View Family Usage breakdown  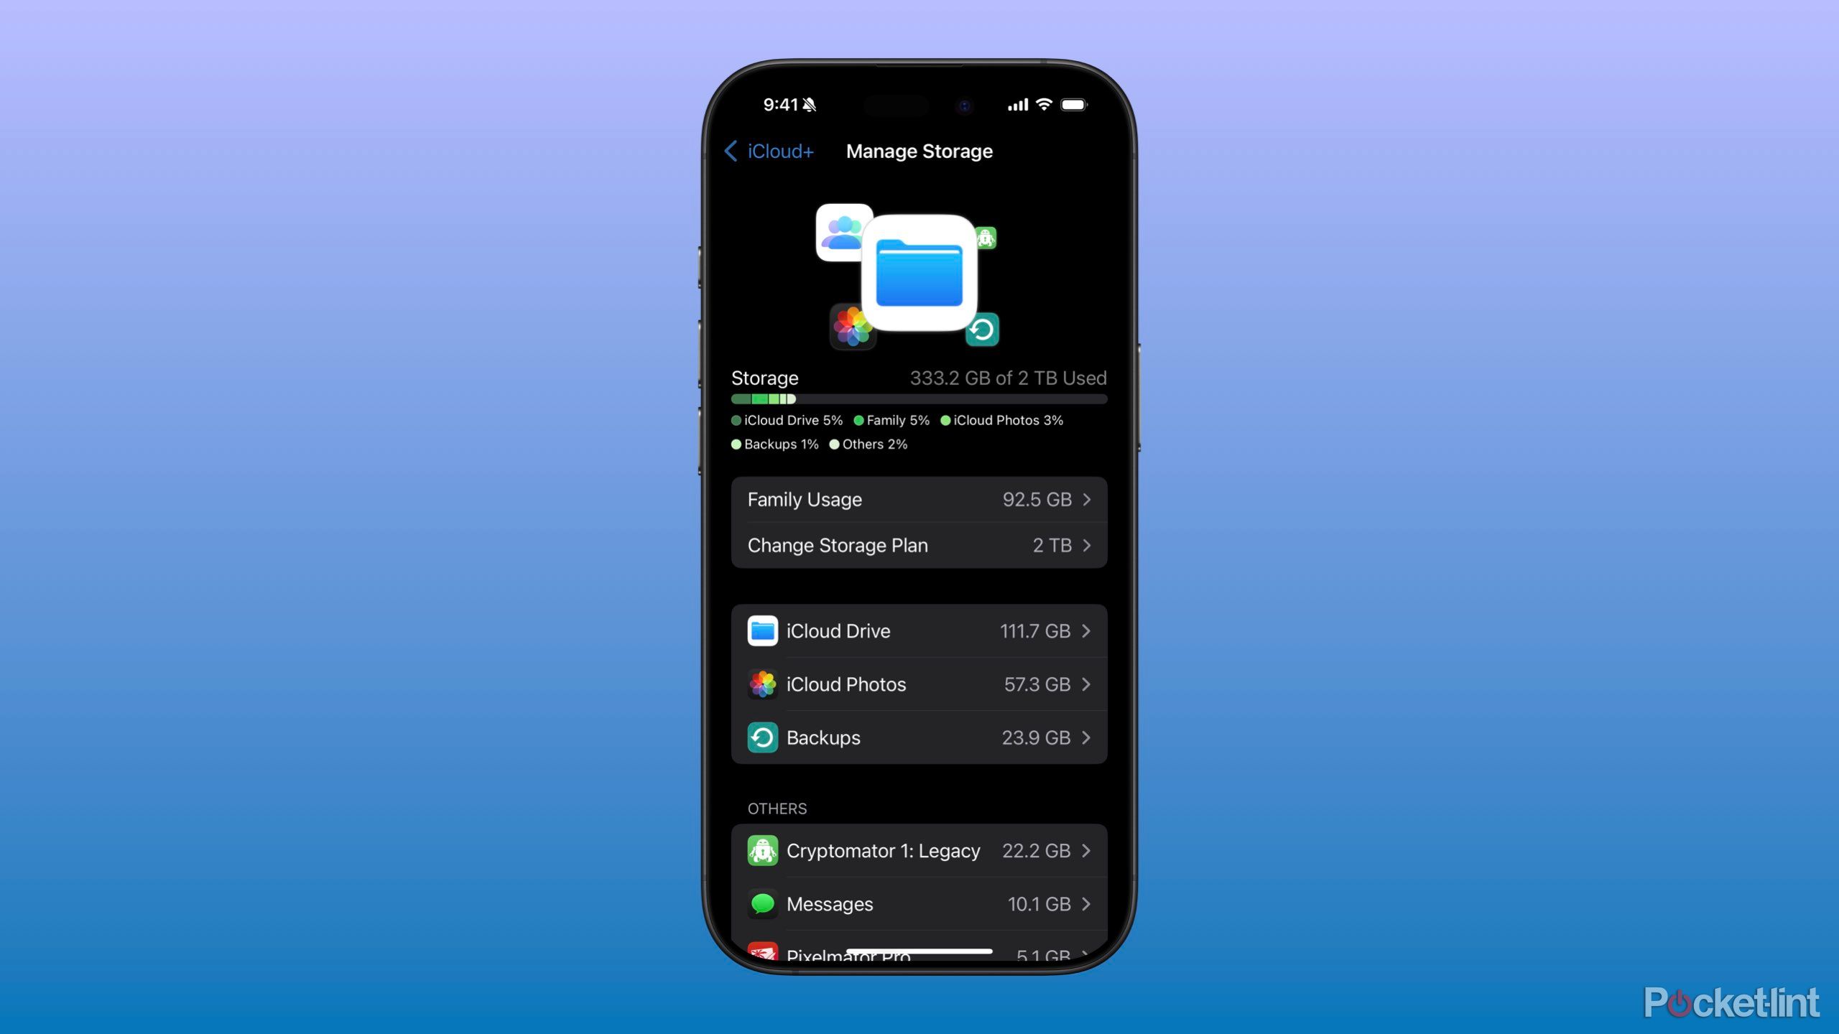918,499
